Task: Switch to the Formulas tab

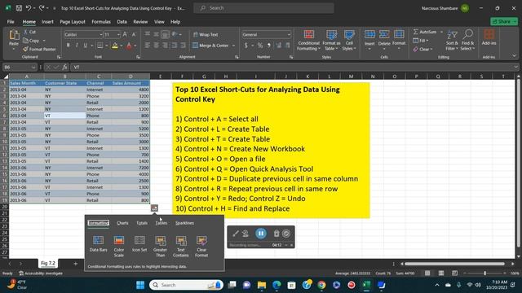Action: tap(101, 22)
